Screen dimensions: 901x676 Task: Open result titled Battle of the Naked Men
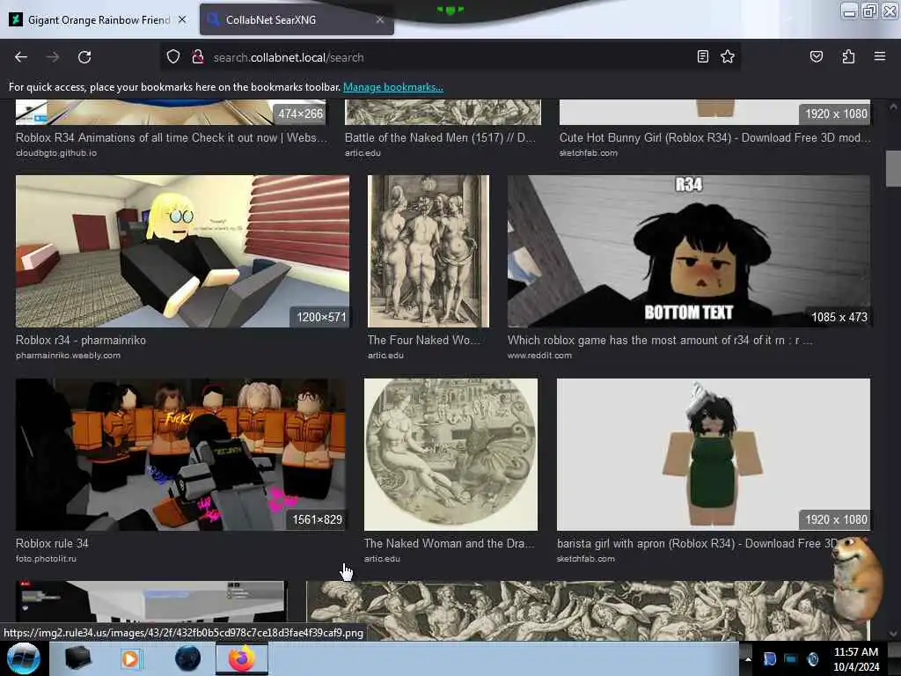click(x=440, y=137)
